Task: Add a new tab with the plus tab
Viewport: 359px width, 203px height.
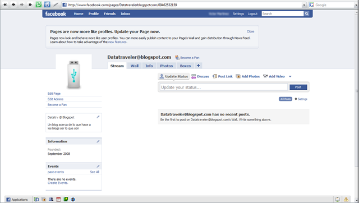Action: coord(198,66)
